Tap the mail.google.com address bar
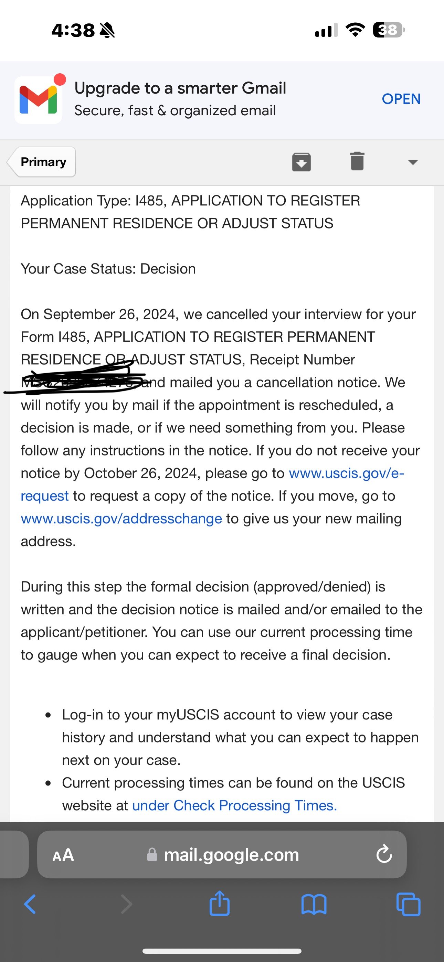This screenshot has width=444, height=962. coord(231,855)
